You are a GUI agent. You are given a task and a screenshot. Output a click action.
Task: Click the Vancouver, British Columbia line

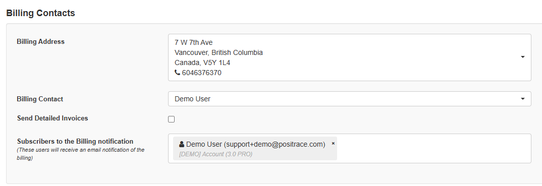tap(219, 52)
